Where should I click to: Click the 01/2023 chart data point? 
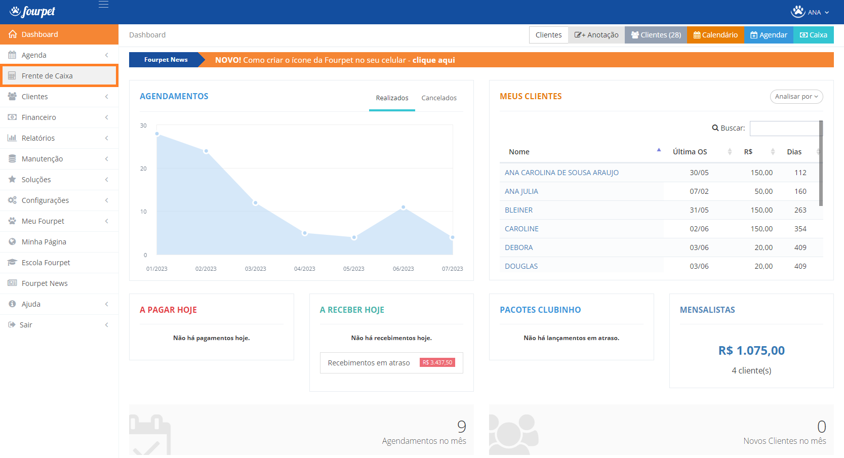click(x=157, y=134)
